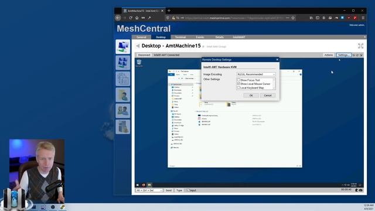Go to the Intel AMT tab
Screen dimensions: 375x211
point(239,37)
